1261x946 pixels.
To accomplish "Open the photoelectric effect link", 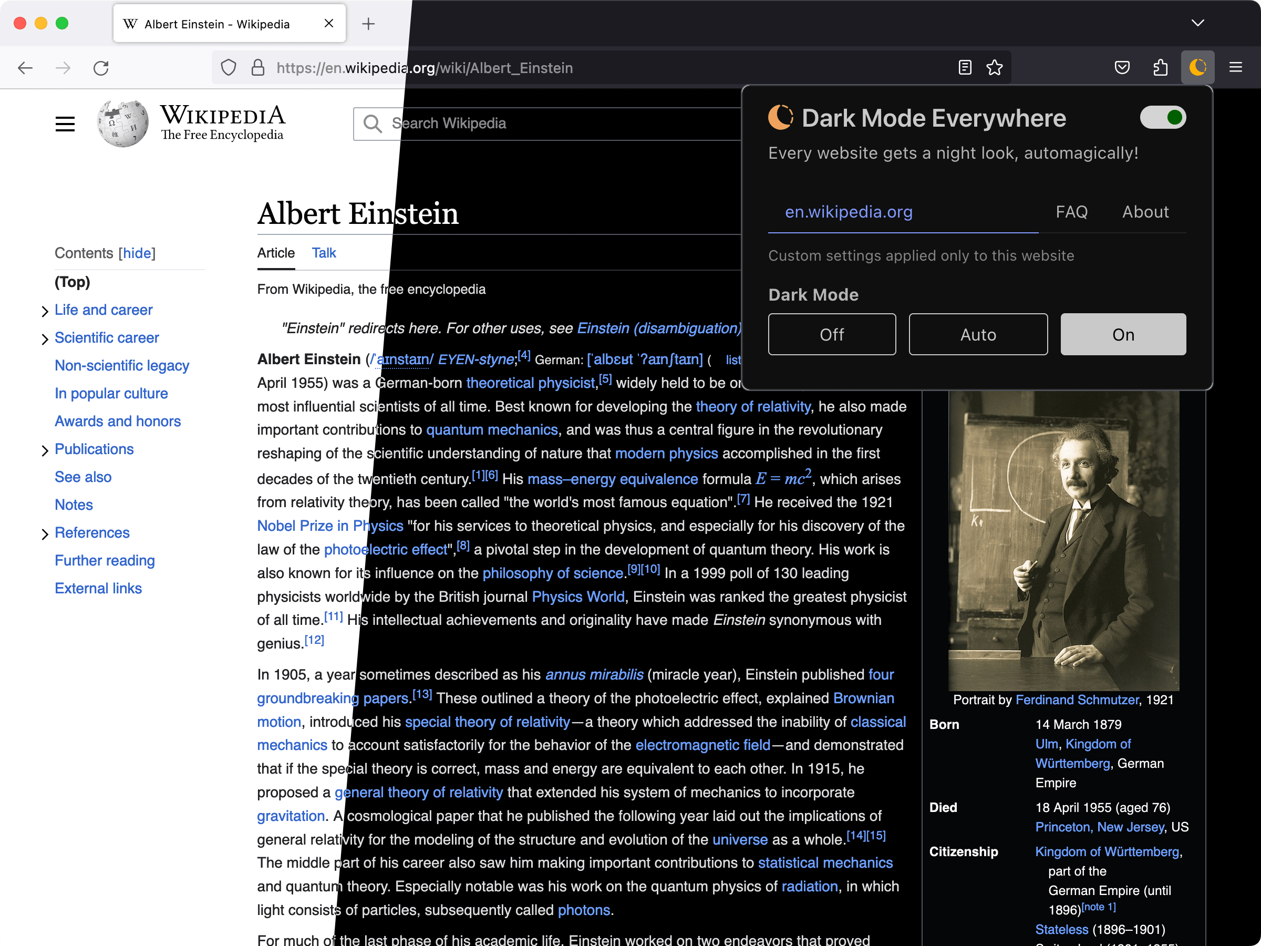I will tap(385, 549).
